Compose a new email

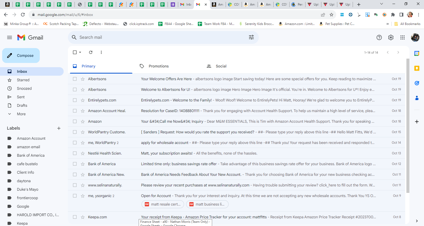pos(21,56)
